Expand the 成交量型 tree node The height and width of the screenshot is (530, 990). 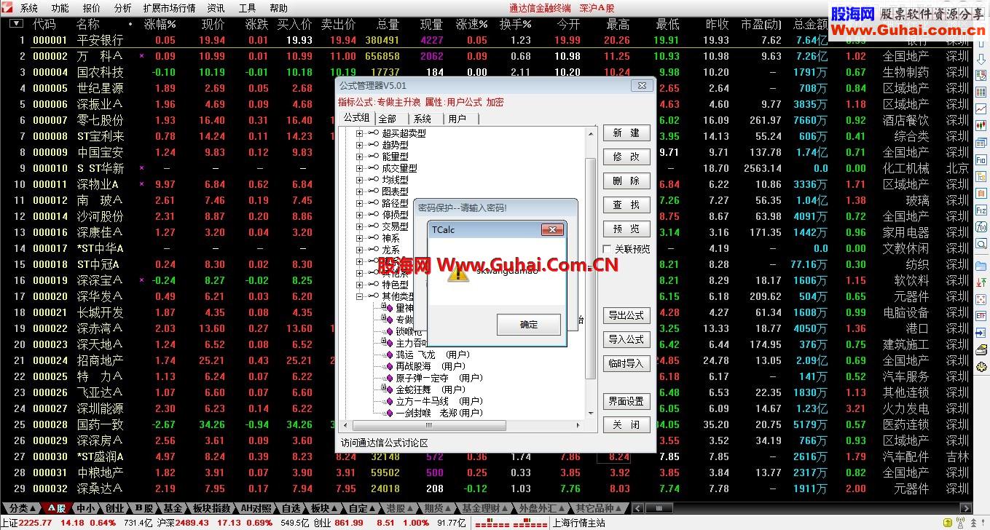pyautogui.click(x=359, y=168)
